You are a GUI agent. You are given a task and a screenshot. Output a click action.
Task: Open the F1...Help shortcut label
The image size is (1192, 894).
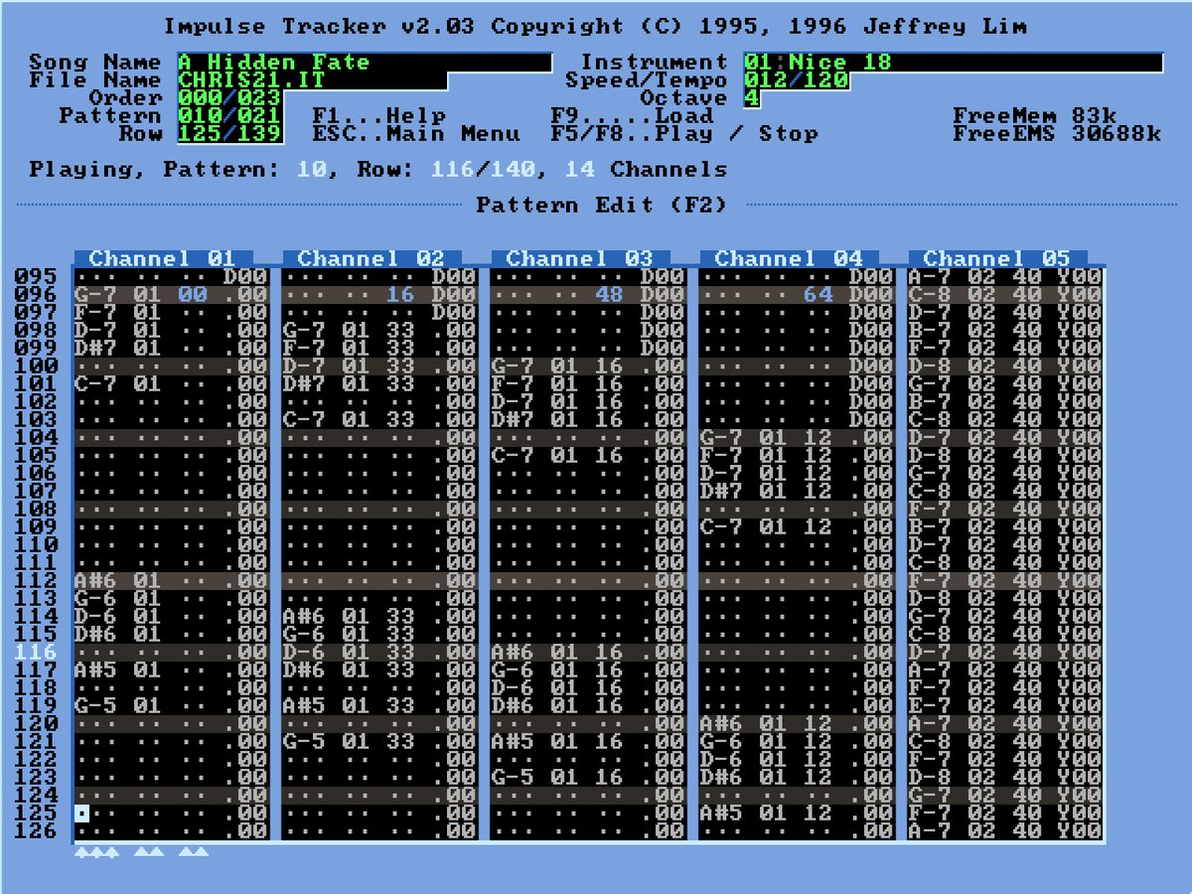pyautogui.click(x=378, y=116)
